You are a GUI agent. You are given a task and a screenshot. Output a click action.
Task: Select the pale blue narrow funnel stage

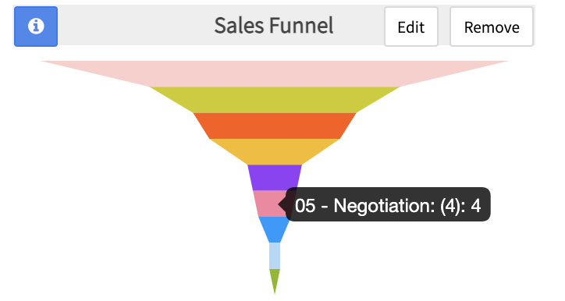(275, 256)
